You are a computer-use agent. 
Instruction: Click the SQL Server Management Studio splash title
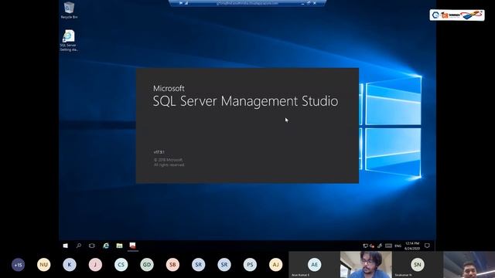(245, 101)
